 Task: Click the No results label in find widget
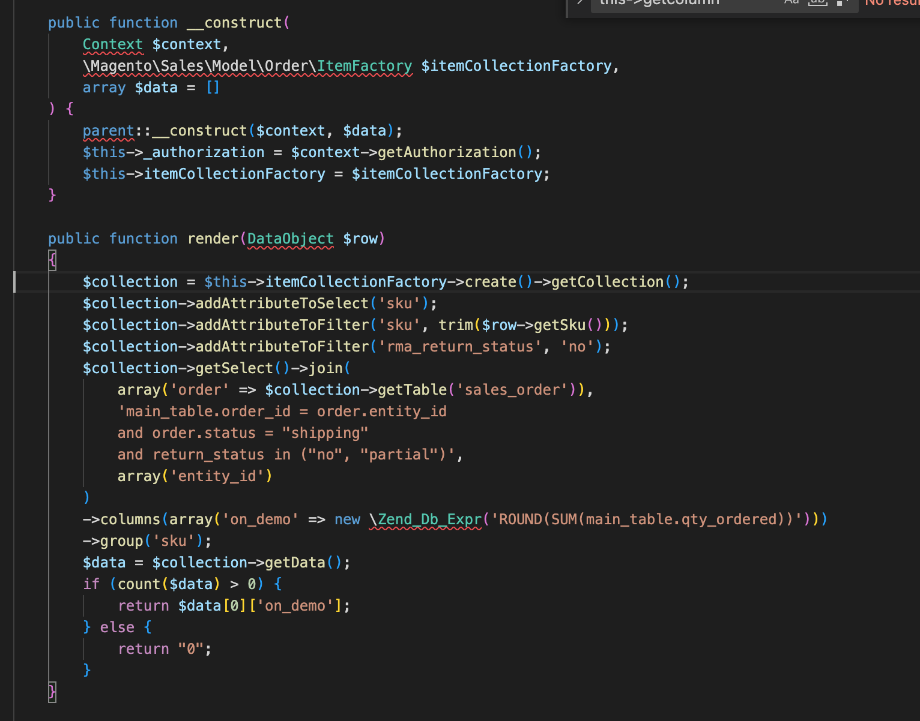click(x=892, y=2)
